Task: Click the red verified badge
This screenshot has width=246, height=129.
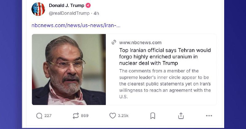Action: [88, 6]
